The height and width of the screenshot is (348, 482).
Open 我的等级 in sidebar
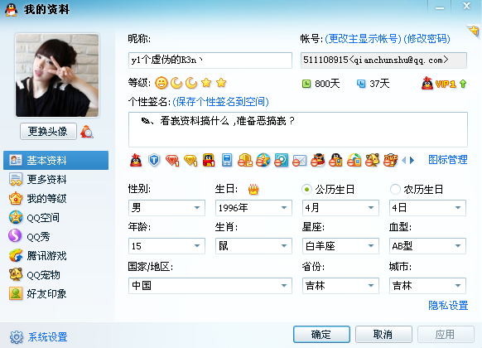coord(56,199)
